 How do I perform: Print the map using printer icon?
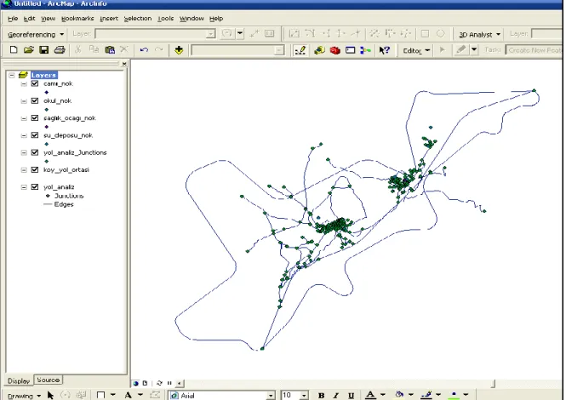60,50
